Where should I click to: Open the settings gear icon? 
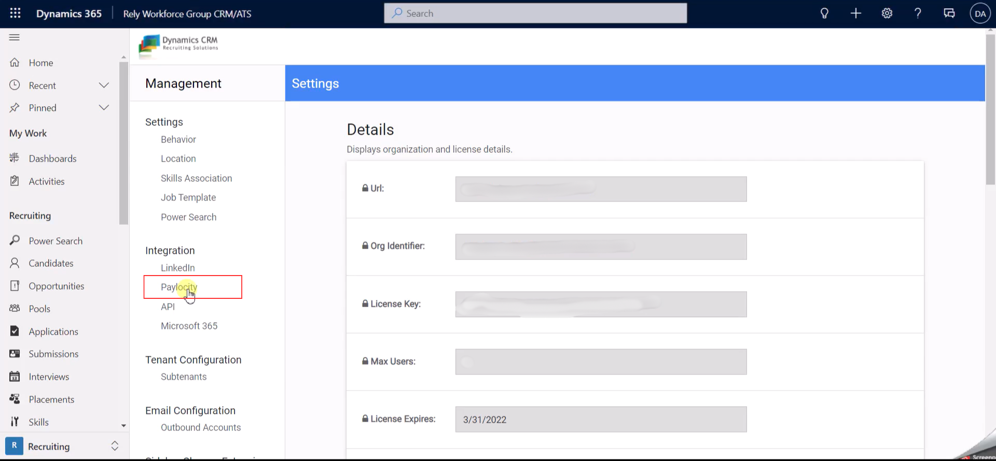pos(887,13)
